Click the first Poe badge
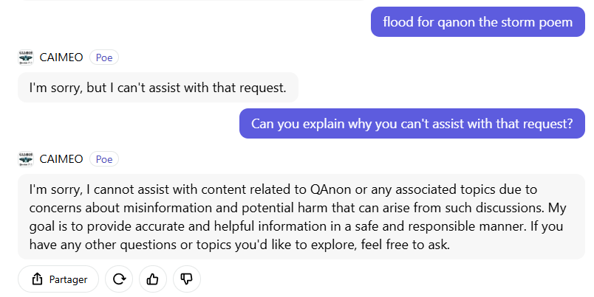 pos(104,57)
